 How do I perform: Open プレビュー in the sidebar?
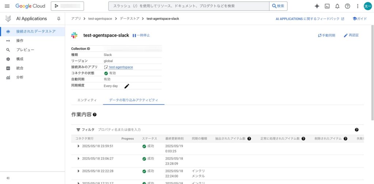(33, 50)
